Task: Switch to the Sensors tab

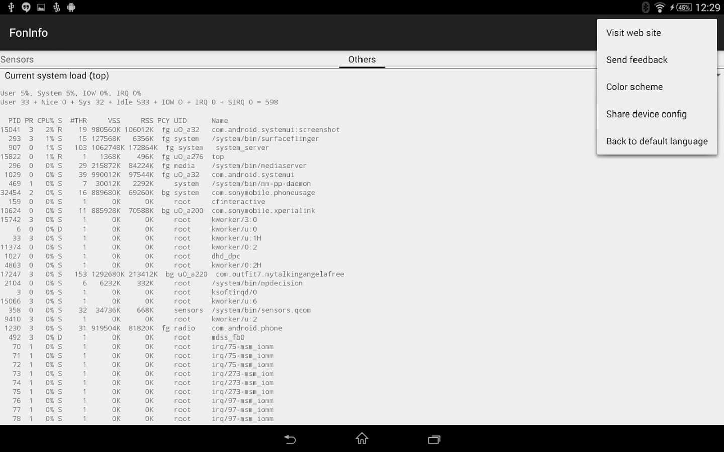Action: pyautogui.click(x=17, y=59)
